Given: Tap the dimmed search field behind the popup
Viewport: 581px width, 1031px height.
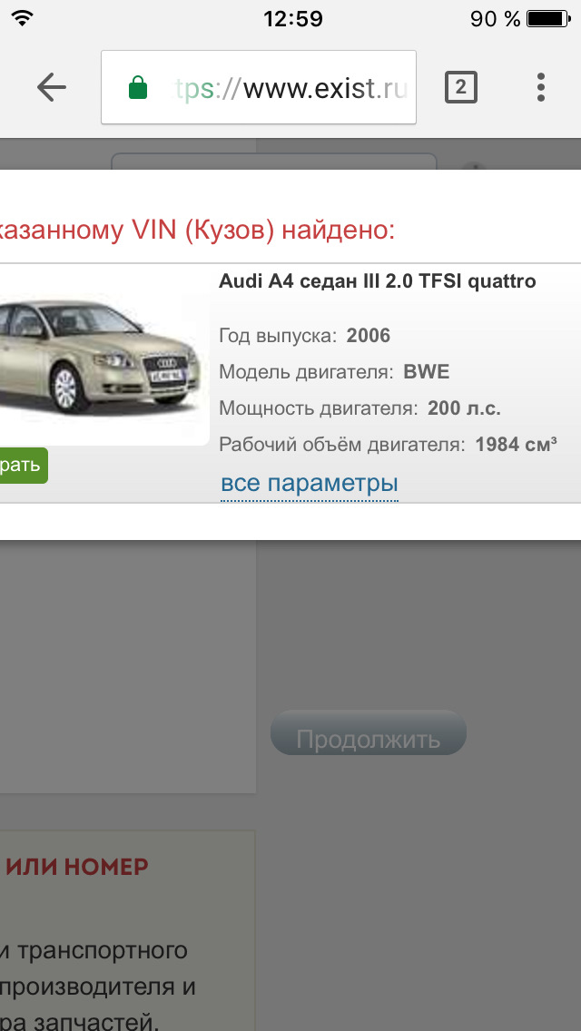Looking at the screenshot, I should [274, 162].
